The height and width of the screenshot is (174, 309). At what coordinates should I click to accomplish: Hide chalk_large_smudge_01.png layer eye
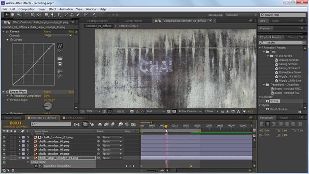[4, 158]
